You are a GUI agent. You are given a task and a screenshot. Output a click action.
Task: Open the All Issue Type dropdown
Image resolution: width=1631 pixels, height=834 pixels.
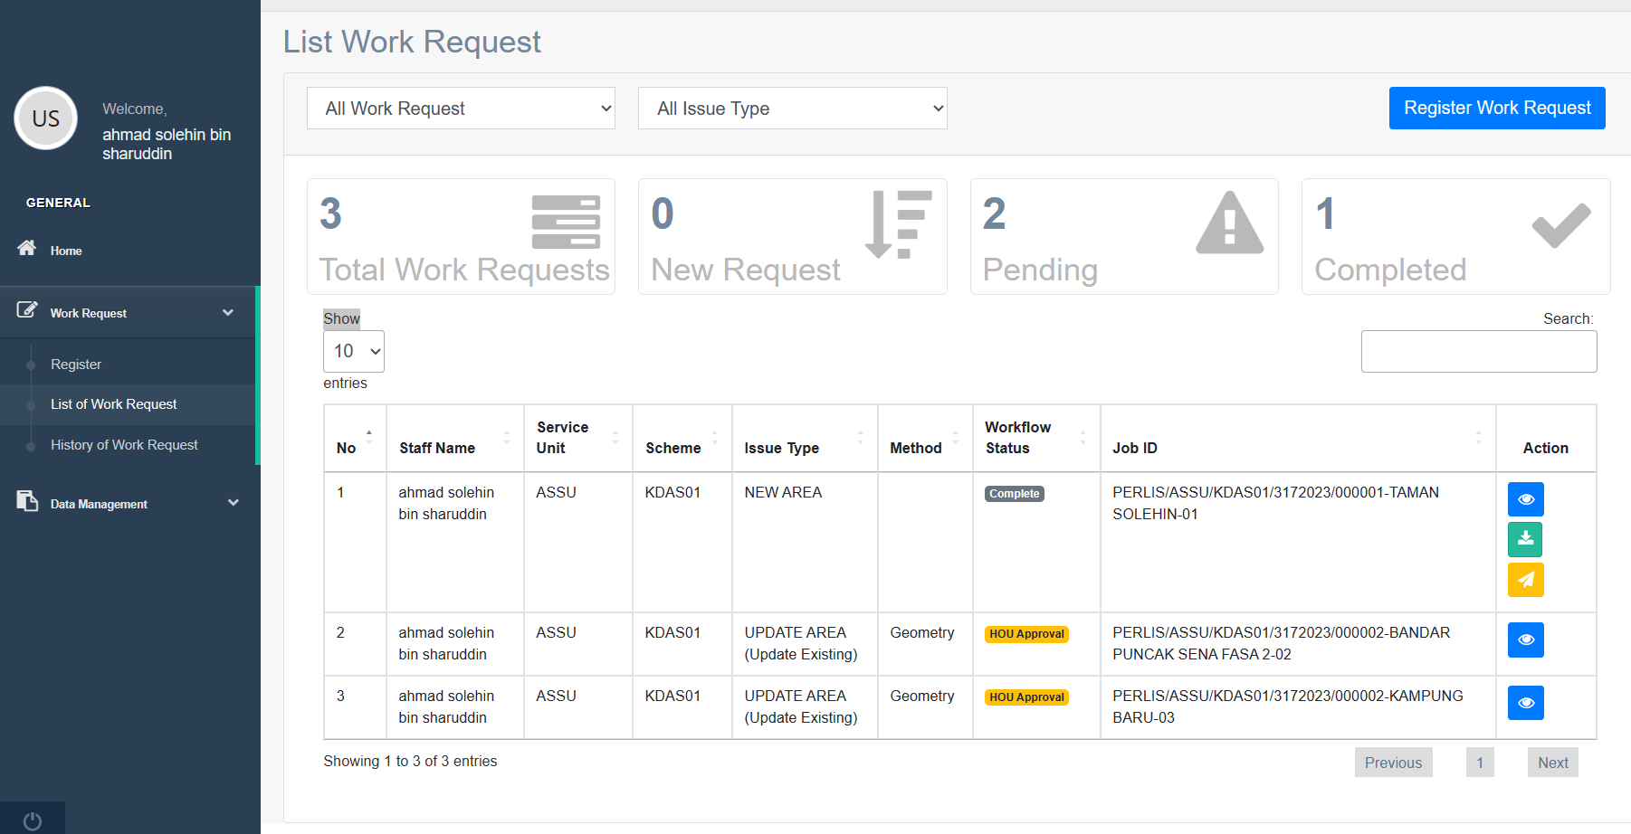coord(792,109)
